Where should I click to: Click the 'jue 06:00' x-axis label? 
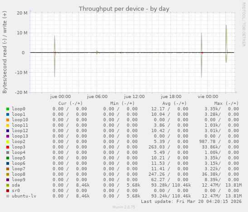tap(97, 97)
